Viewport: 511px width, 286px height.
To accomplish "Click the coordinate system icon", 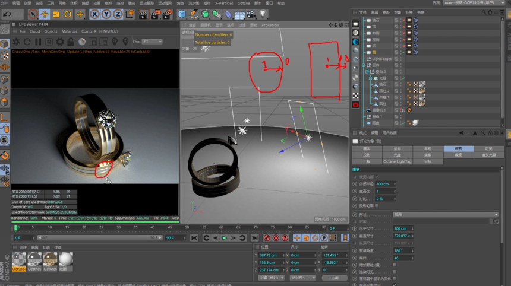I will (130, 14).
